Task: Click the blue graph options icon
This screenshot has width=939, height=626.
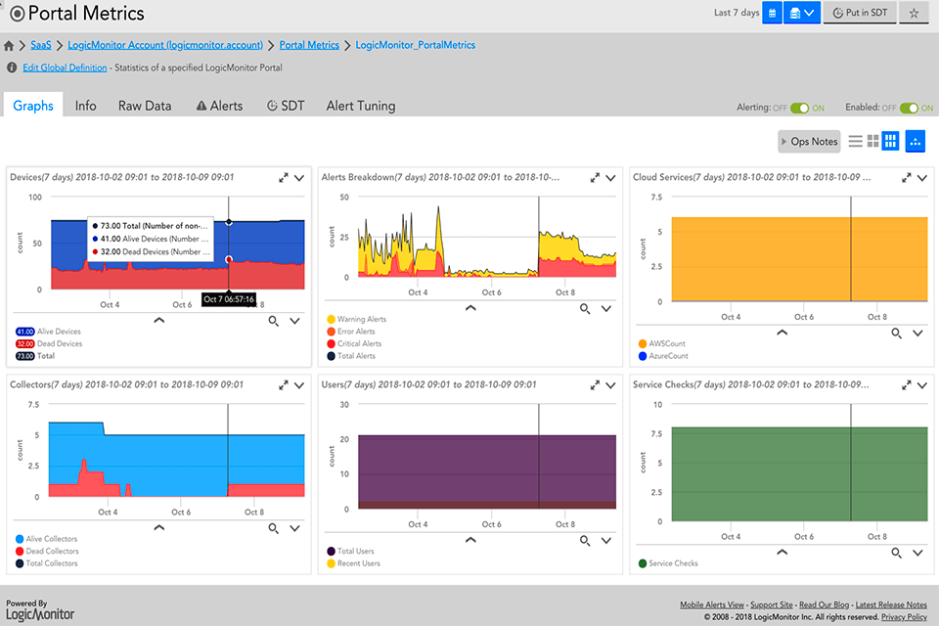Action: (x=916, y=142)
